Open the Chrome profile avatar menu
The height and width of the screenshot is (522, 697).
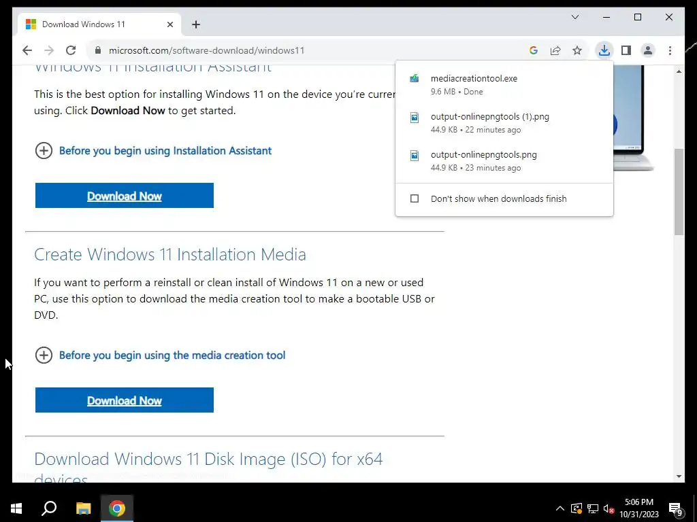point(648,50)
